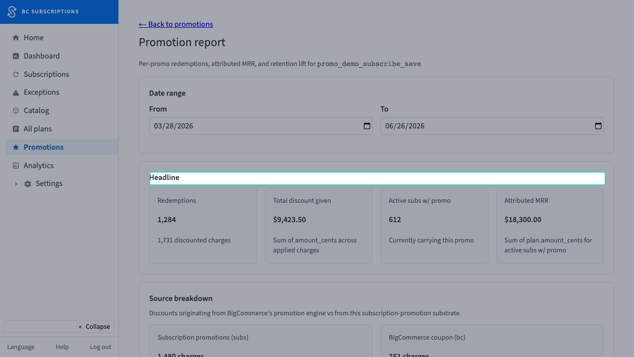Image resolution: width=634 pixels, height=357 pixels.
Task: Click the Dashboard chart icon
Action: coord(16,56)
